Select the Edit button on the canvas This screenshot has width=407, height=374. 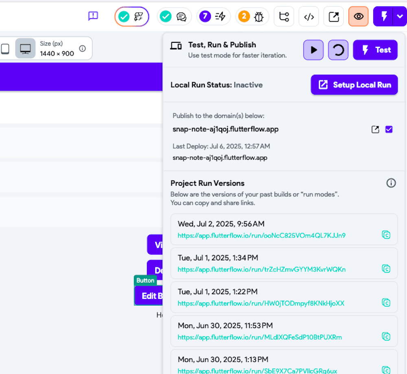(x=149, y=295)
